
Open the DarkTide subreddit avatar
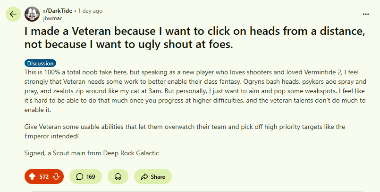coord(32,14)
